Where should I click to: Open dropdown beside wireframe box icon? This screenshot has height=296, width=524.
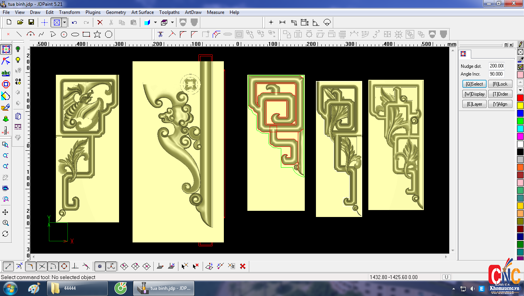click(x=172, y=22)
